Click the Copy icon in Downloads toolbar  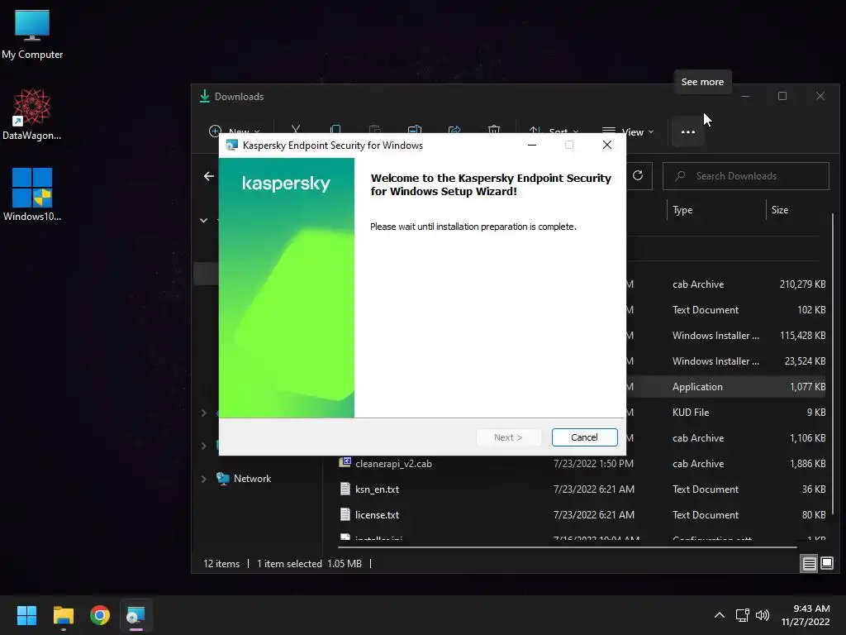tap(335, 130)
